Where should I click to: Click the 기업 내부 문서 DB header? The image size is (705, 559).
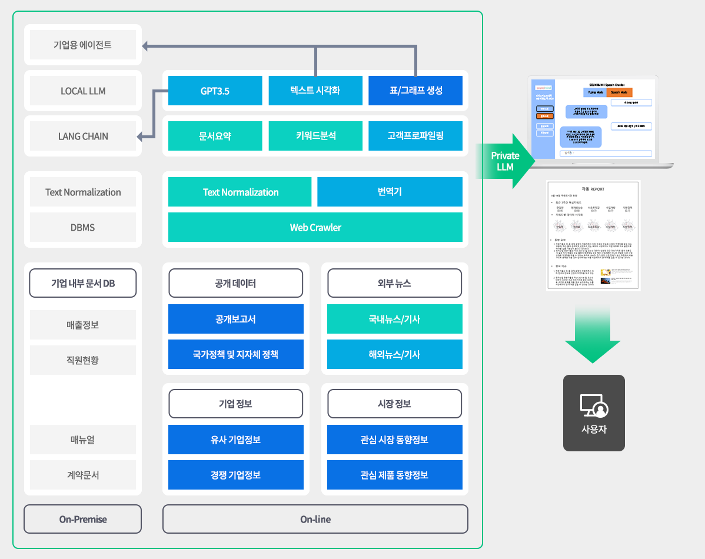pos(83,284)
